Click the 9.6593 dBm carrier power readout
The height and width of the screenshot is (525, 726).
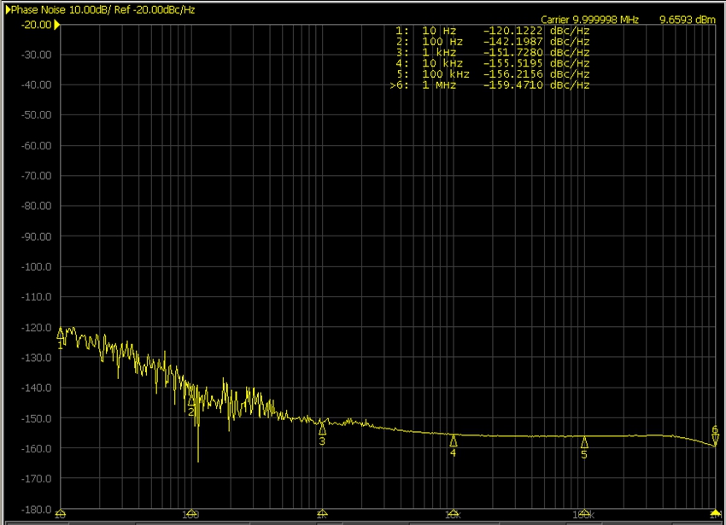(687, 19)
